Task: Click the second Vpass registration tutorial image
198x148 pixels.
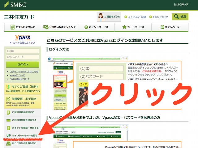Action: [x=115, y=136]
